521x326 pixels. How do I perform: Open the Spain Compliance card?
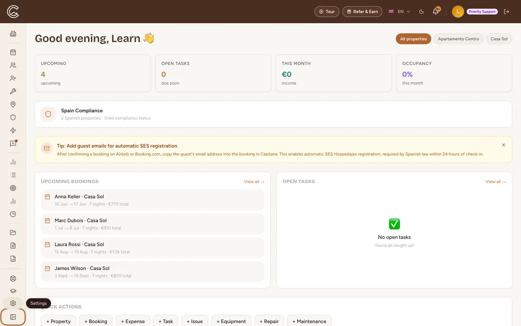(274, 114)
